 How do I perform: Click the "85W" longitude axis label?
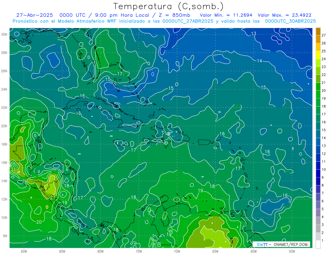pyautogui.click(x=62, y=251)
